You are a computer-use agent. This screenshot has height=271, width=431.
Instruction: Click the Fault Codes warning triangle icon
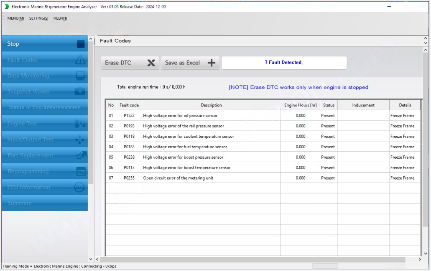[80, 60]
